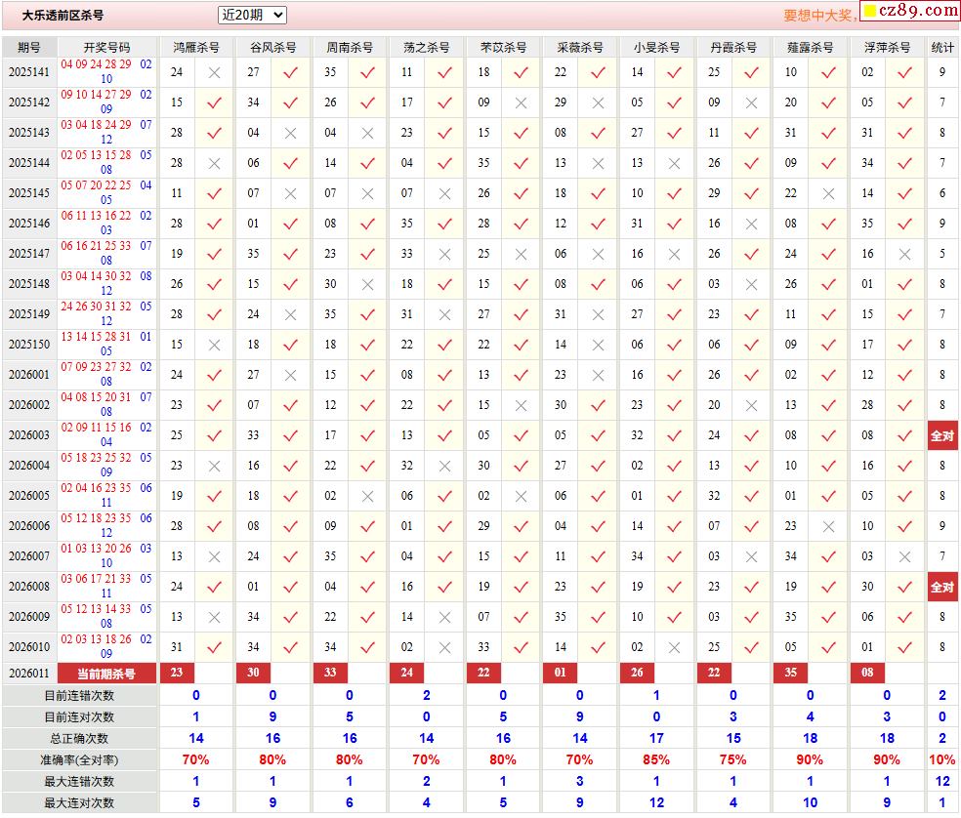Click the check mark in 谷风杀号 row 2025141
This screenshot has height=818, width=961.
290,72
